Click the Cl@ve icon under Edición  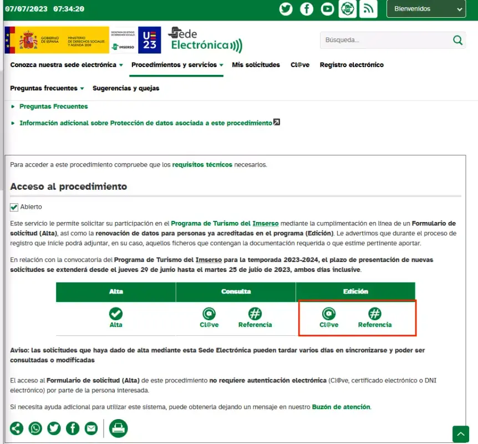[329, 314]
